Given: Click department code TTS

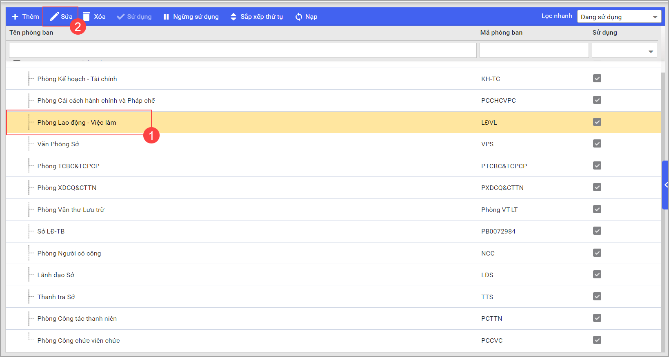Looking at the screenshot, I should (x=487, y=297).
